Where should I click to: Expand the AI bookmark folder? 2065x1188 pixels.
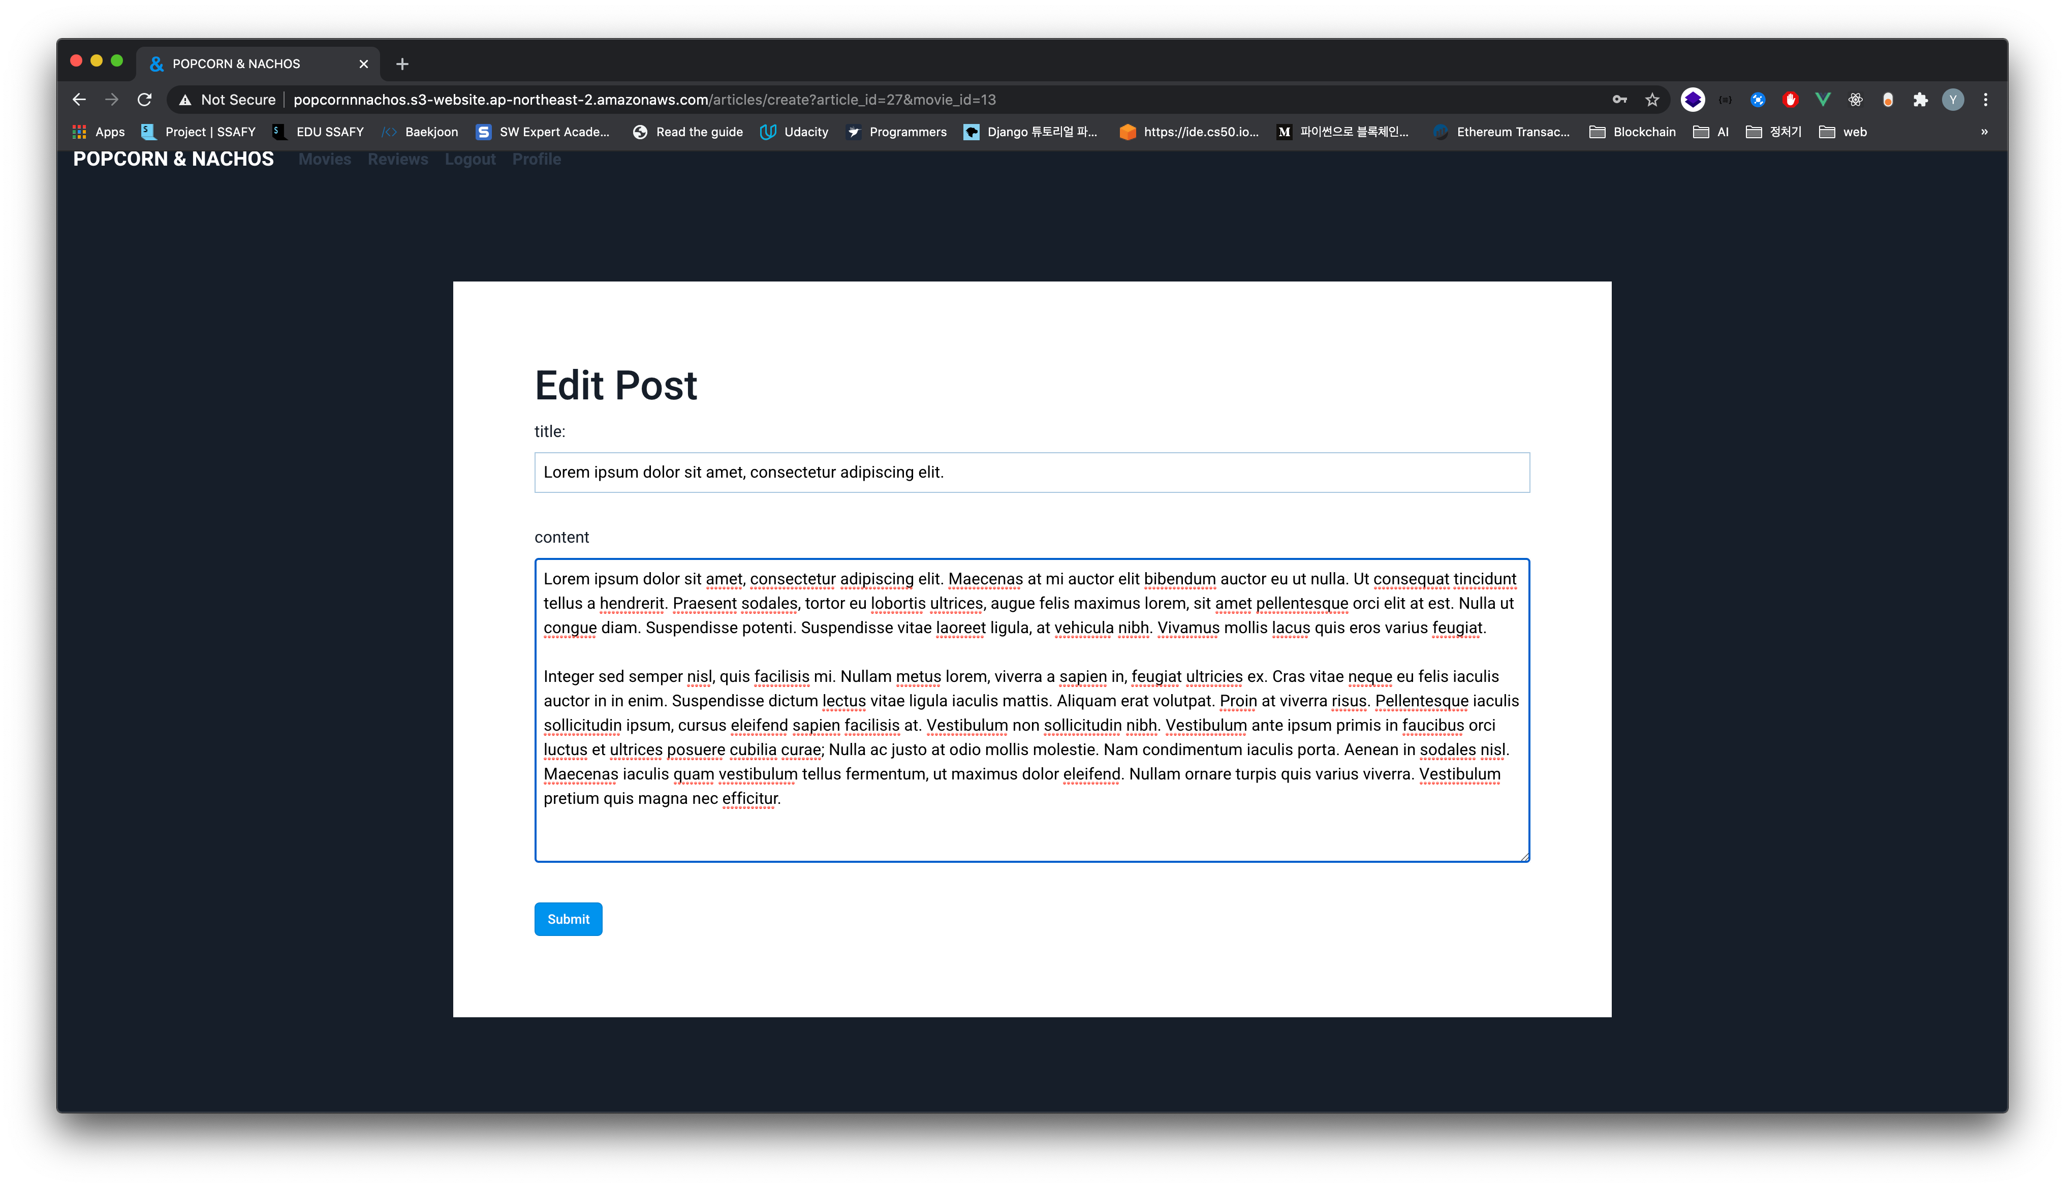click(x=1711, y=132)
